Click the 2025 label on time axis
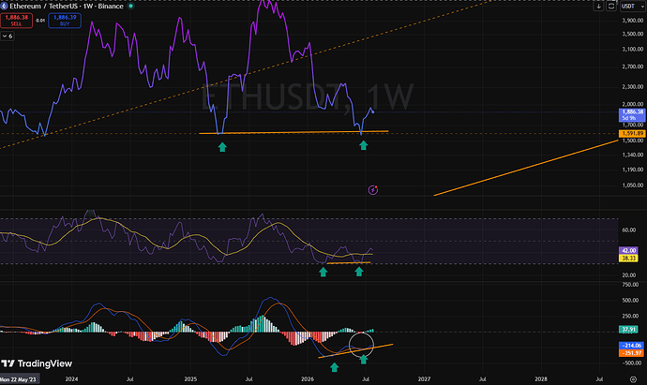647x385 pixels. pyautogui.click(x=190, y=378)
